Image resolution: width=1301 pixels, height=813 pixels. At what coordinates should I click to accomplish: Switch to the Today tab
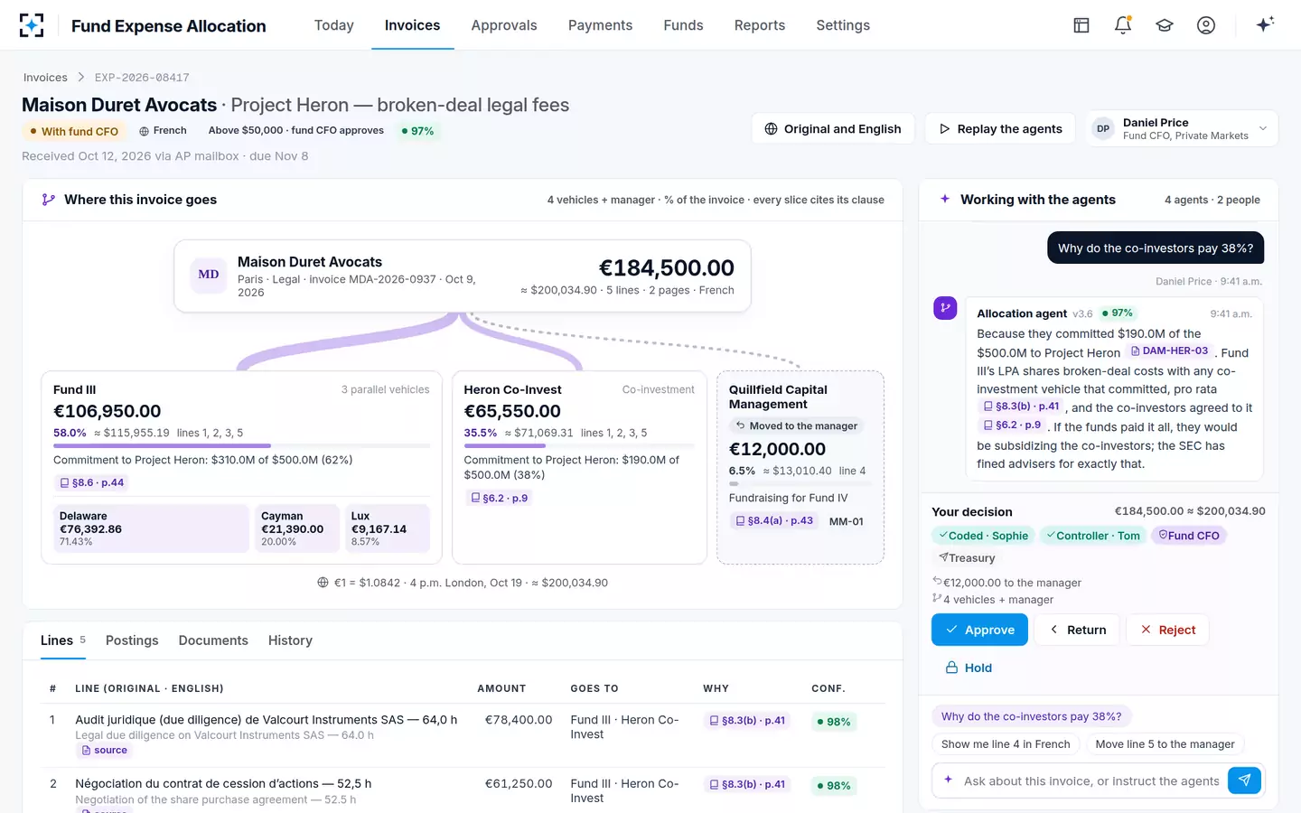[x=334, y=25]
